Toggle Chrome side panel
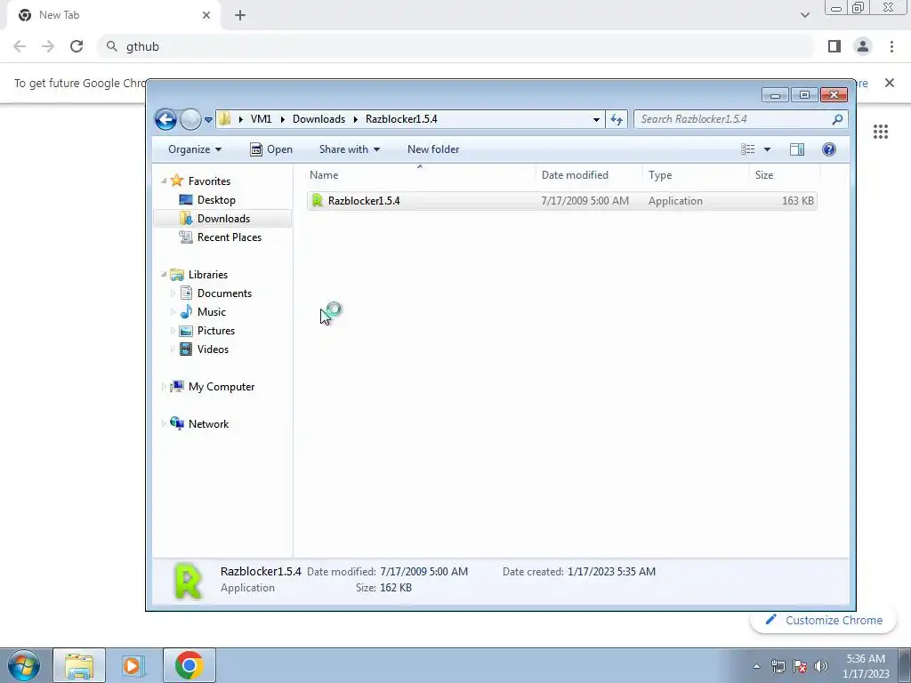Screen dimensions: 911x683 [834, 46]
